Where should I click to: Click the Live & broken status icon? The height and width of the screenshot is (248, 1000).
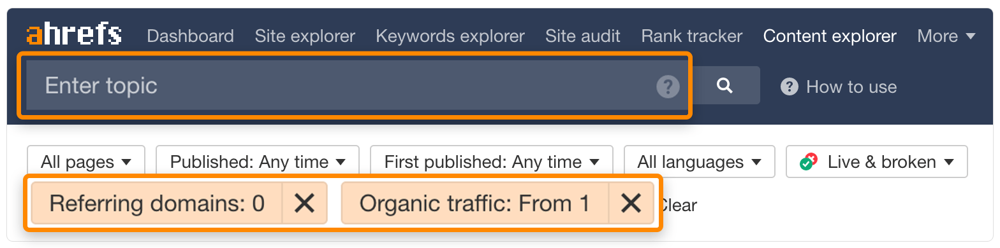pyautogui.click(x=809, y=162)
